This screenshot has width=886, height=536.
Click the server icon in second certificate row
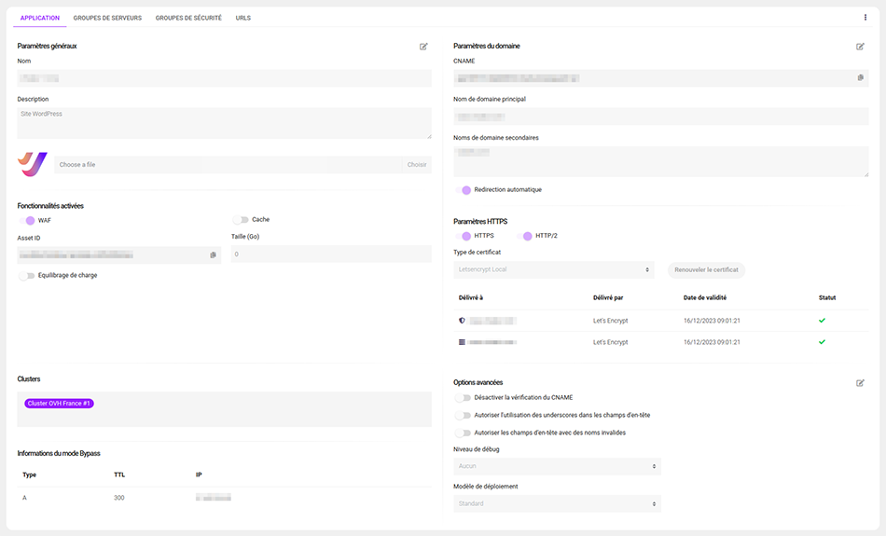click(462, 342)
